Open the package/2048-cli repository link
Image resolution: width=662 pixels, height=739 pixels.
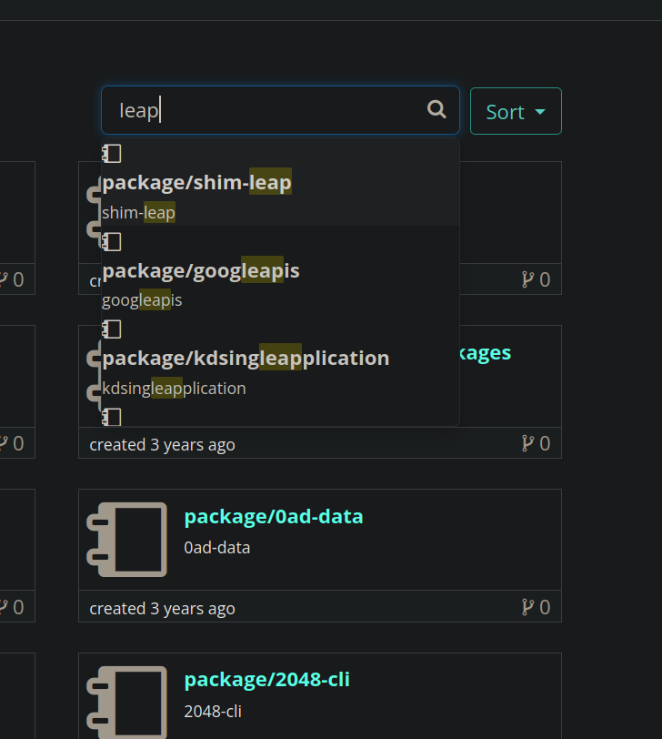[267, 680]
